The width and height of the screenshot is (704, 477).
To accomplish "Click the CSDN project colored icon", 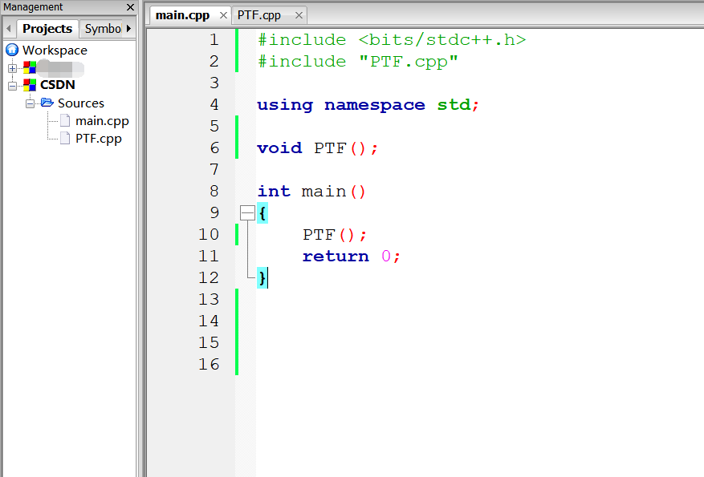I will (30, 85).
